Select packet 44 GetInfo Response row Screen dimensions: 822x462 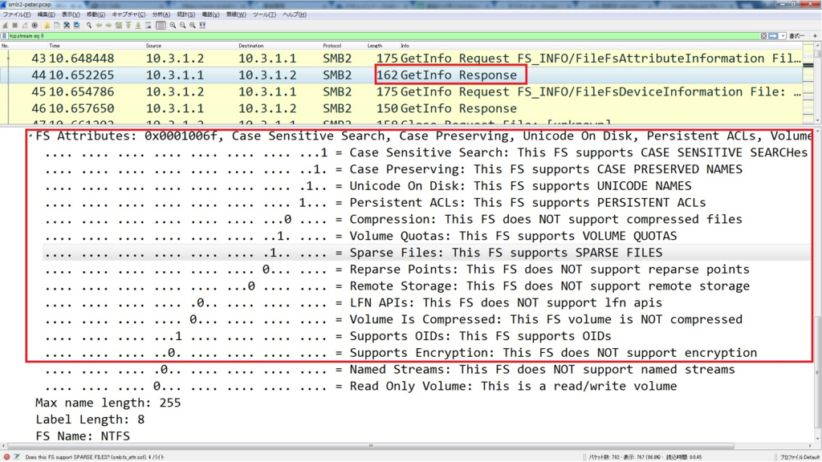(401, 75)
